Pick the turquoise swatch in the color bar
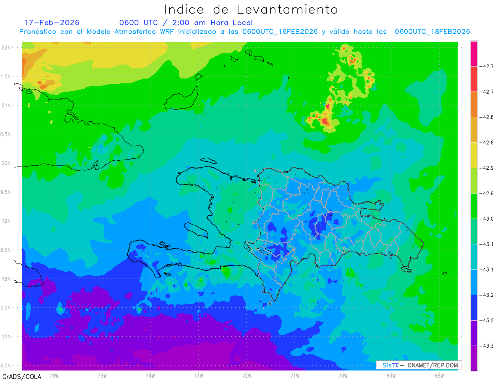 point(474,257)
